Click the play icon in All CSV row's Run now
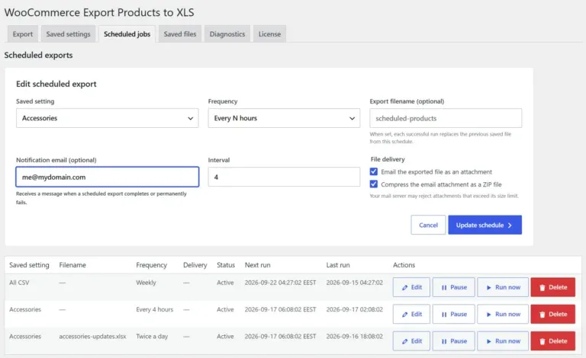Image resolution: width=586 pixels, height=358 pixels. (489, 287)
